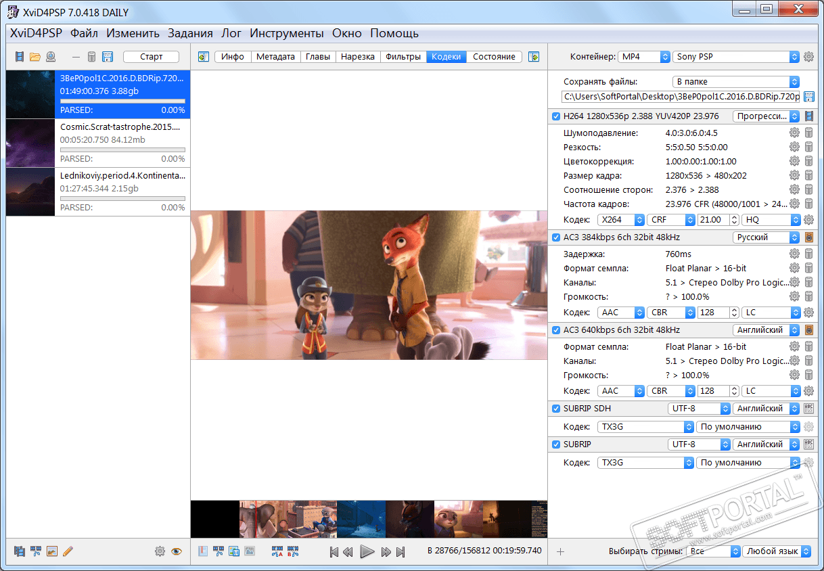The width and height of the screenshot is (824, 571).
Task: Open the Инструменты menu
Action: 287,33
